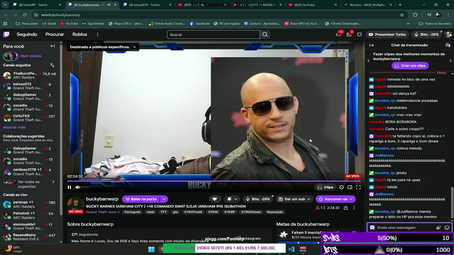Open the user profile avatar menu

[x=448, y=34]
